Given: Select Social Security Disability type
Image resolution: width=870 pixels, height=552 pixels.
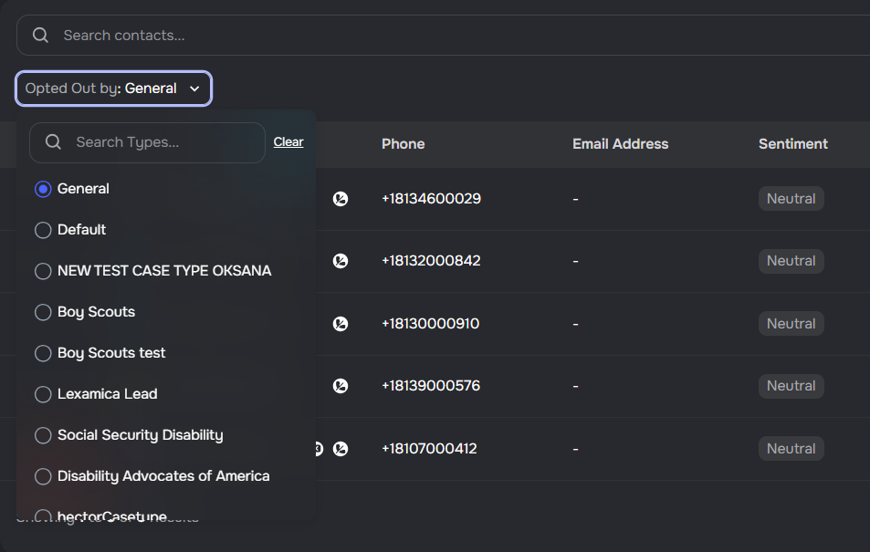Looking at the screenshot, I should point(43,435).
